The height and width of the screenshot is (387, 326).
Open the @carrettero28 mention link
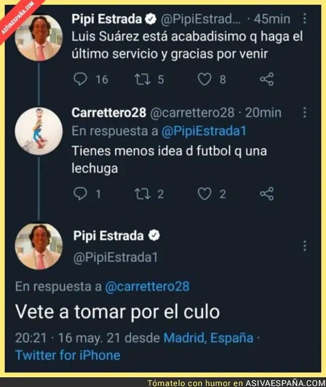pyautogui.click(x=147, y=286)
